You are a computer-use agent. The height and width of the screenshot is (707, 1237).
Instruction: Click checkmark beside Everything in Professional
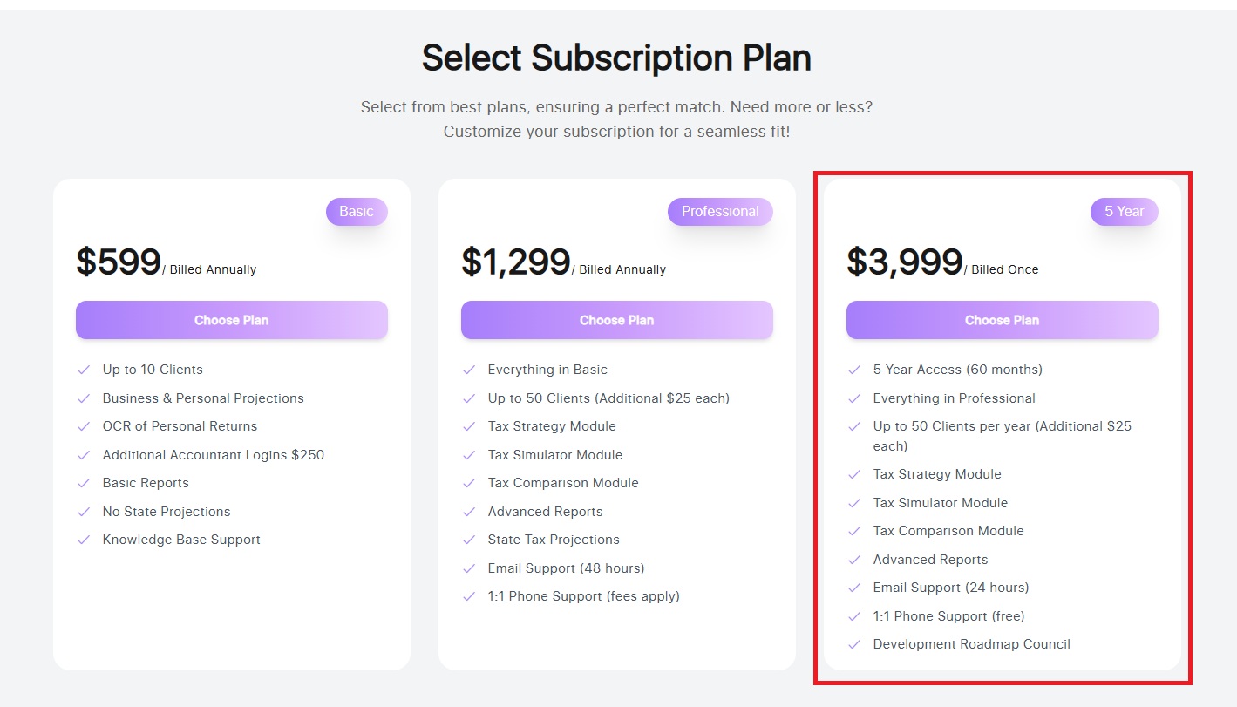[x=854, y=398]
